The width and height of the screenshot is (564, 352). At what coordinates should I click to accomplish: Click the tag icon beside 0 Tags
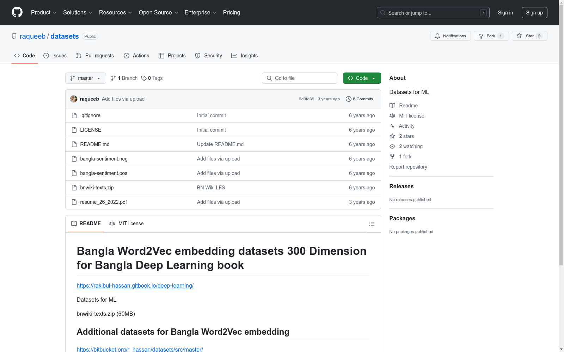144,78
